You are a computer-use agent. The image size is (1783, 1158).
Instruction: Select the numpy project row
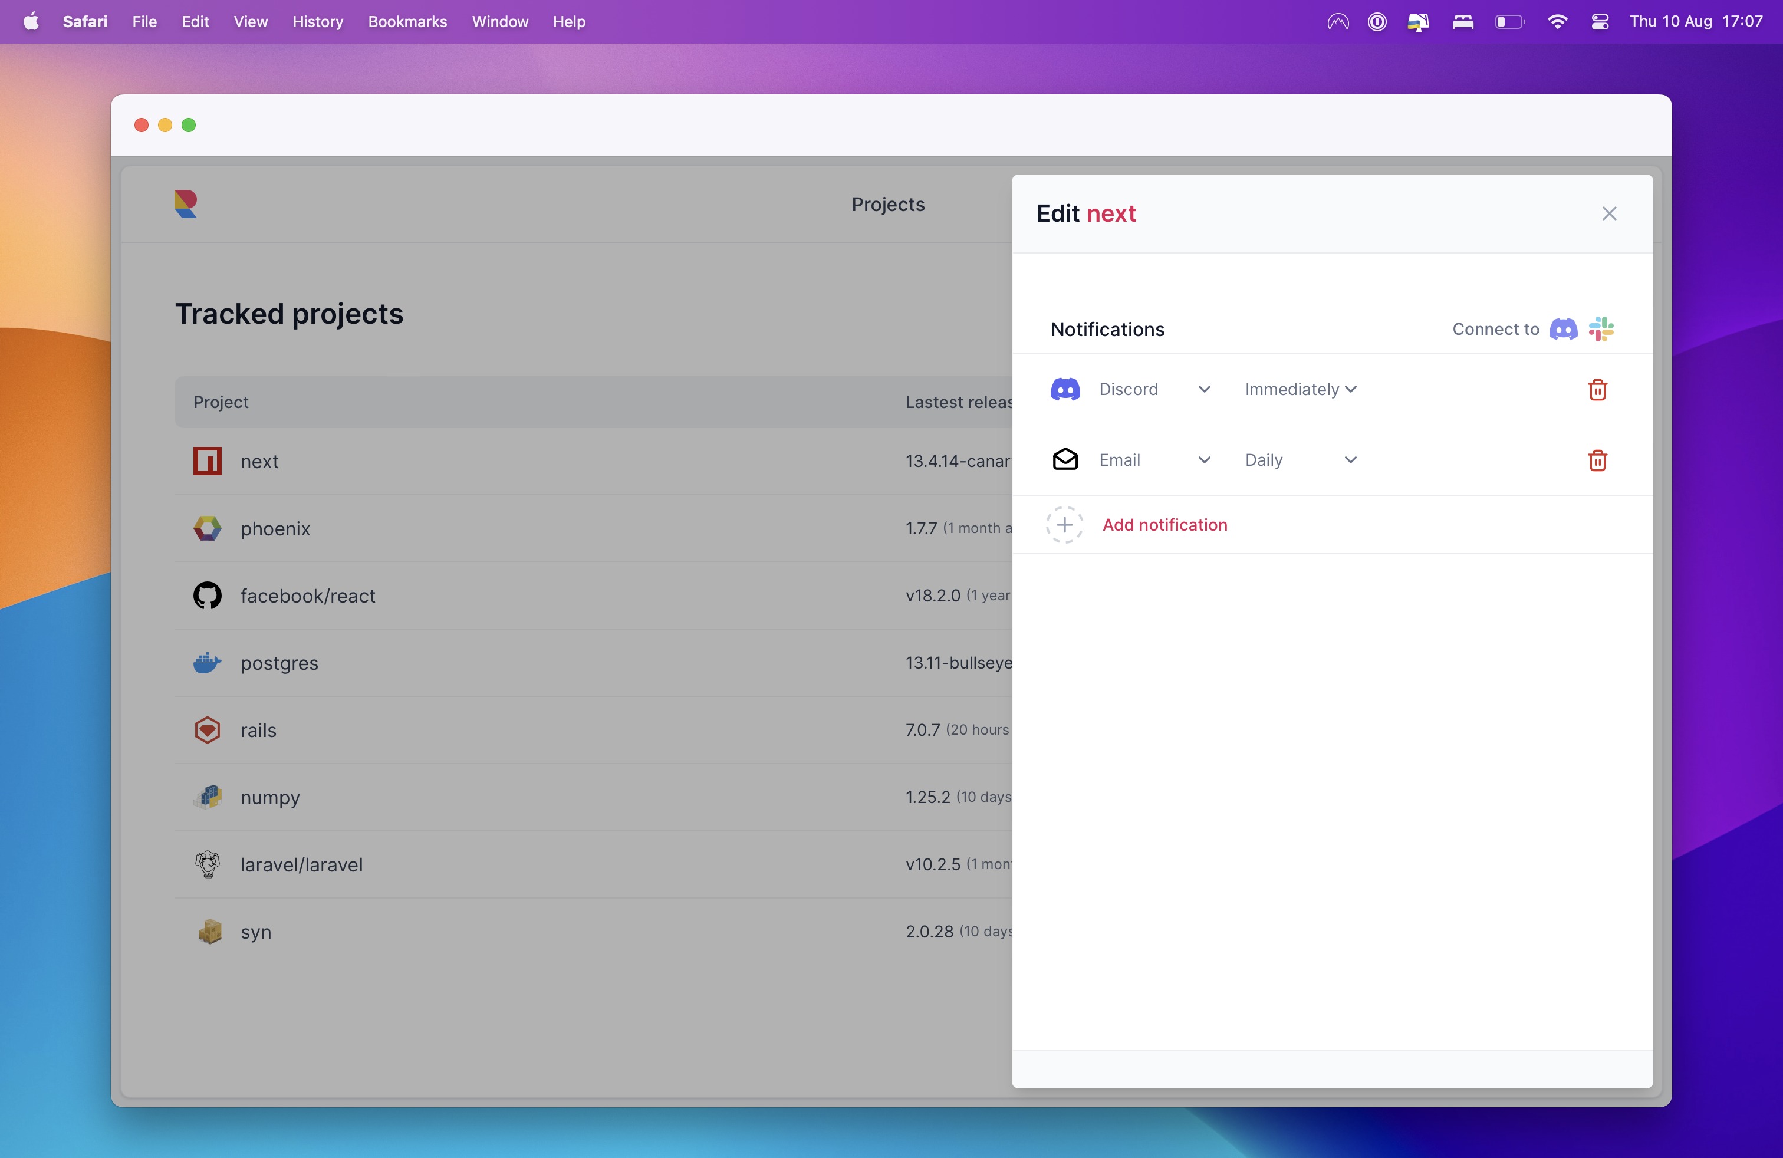click(x=593, y=797)
